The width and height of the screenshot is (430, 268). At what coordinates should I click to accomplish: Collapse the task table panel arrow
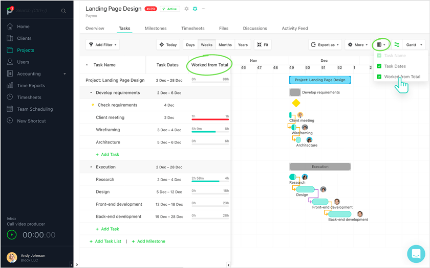pyautogui.click(x=228, y=265)
